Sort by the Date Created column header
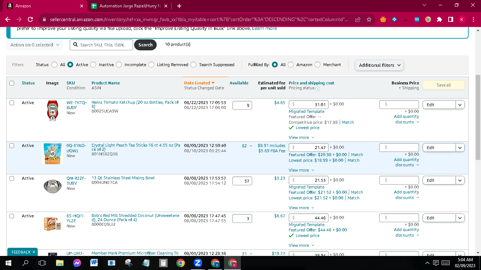 click(x=199, y=83)
